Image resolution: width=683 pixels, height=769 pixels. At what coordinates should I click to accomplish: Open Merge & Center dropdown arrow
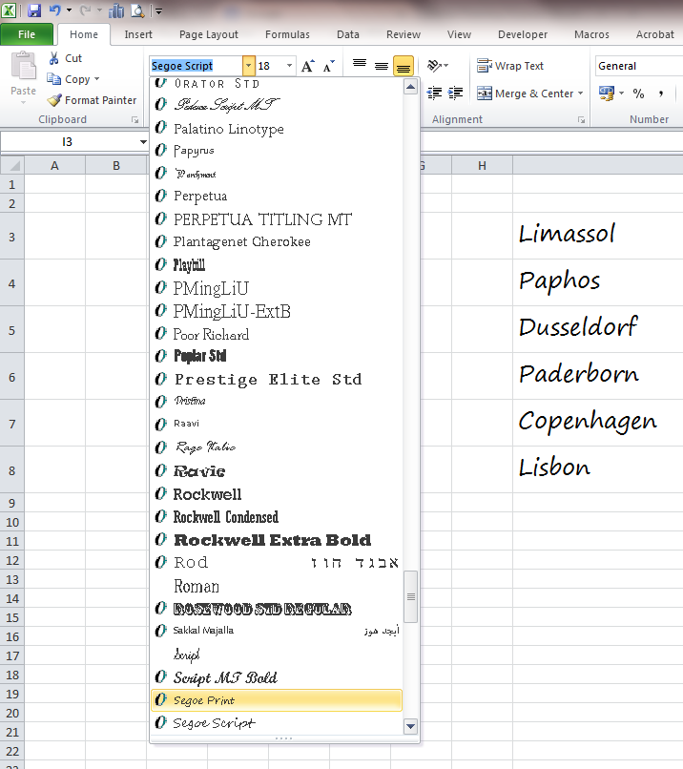pos(581,94)
